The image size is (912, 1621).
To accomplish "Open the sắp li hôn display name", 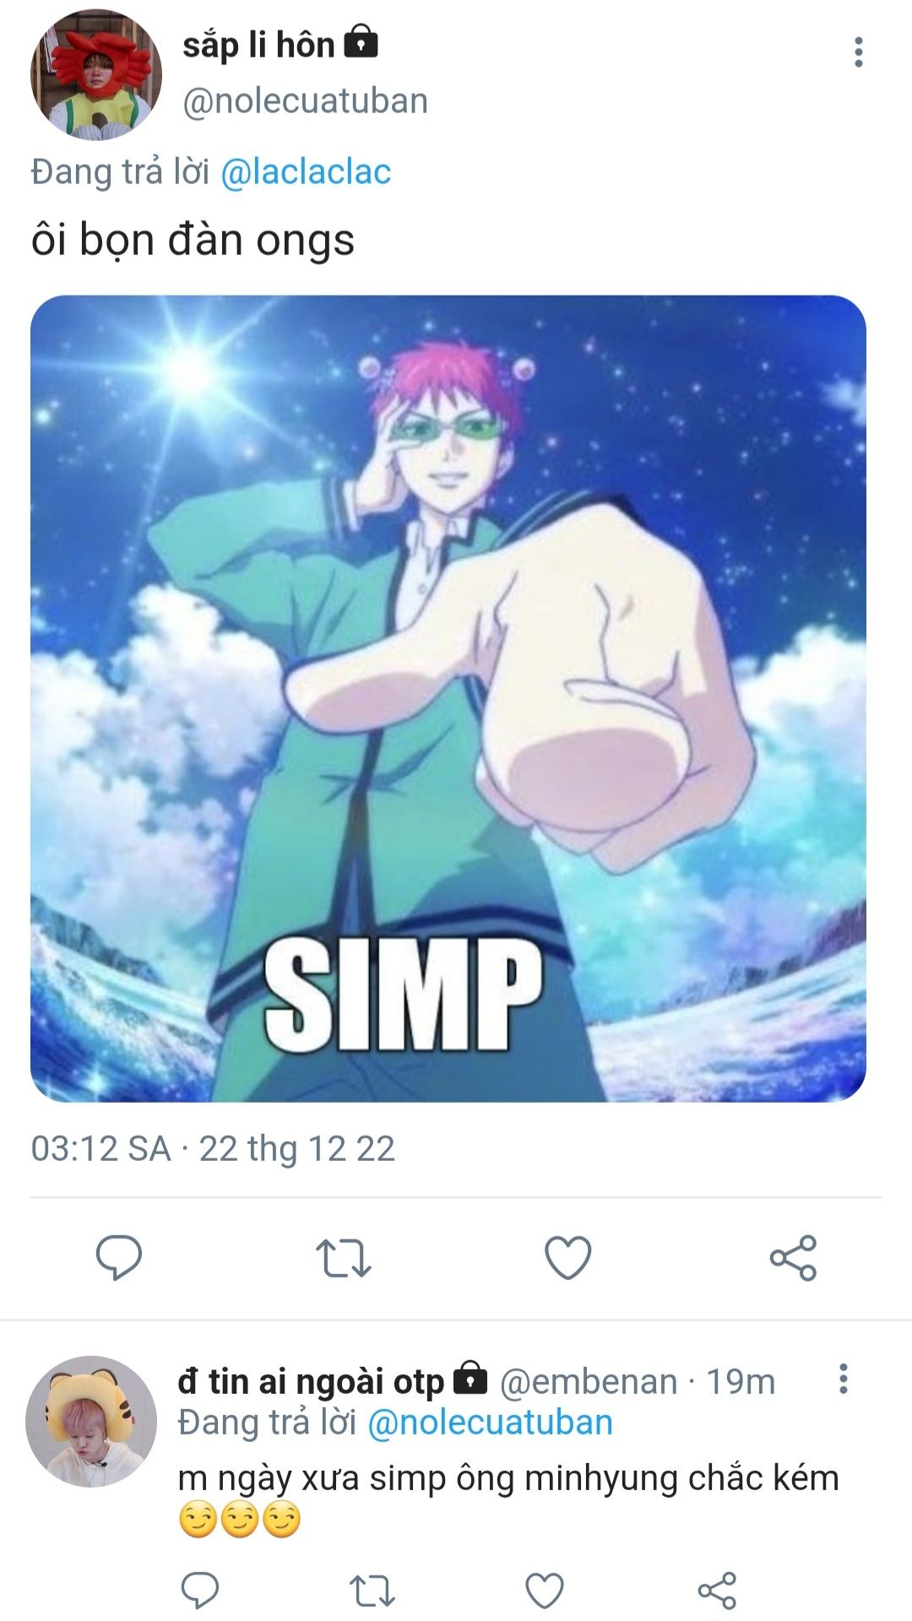I will [258, 45].
